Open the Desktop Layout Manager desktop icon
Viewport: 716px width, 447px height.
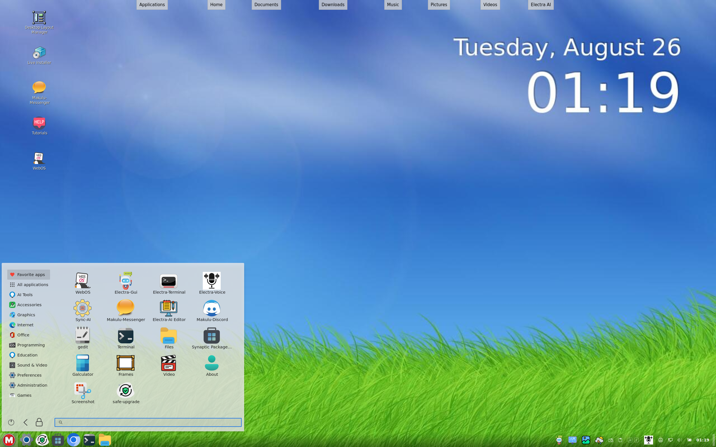(39, 22)
